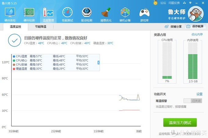
Task: Collapse the temperature legend panel arrow
Action: tap(98, 62)
